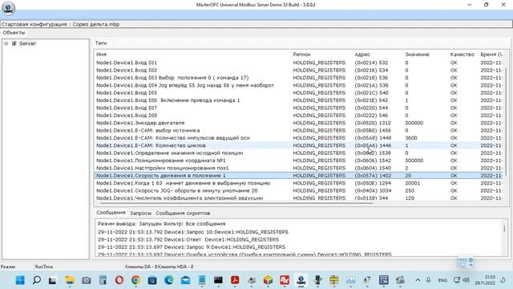This screenshot has height=289, width=513.
Task: Open the Calculator from the taskbar
Action: coord(103,280)
